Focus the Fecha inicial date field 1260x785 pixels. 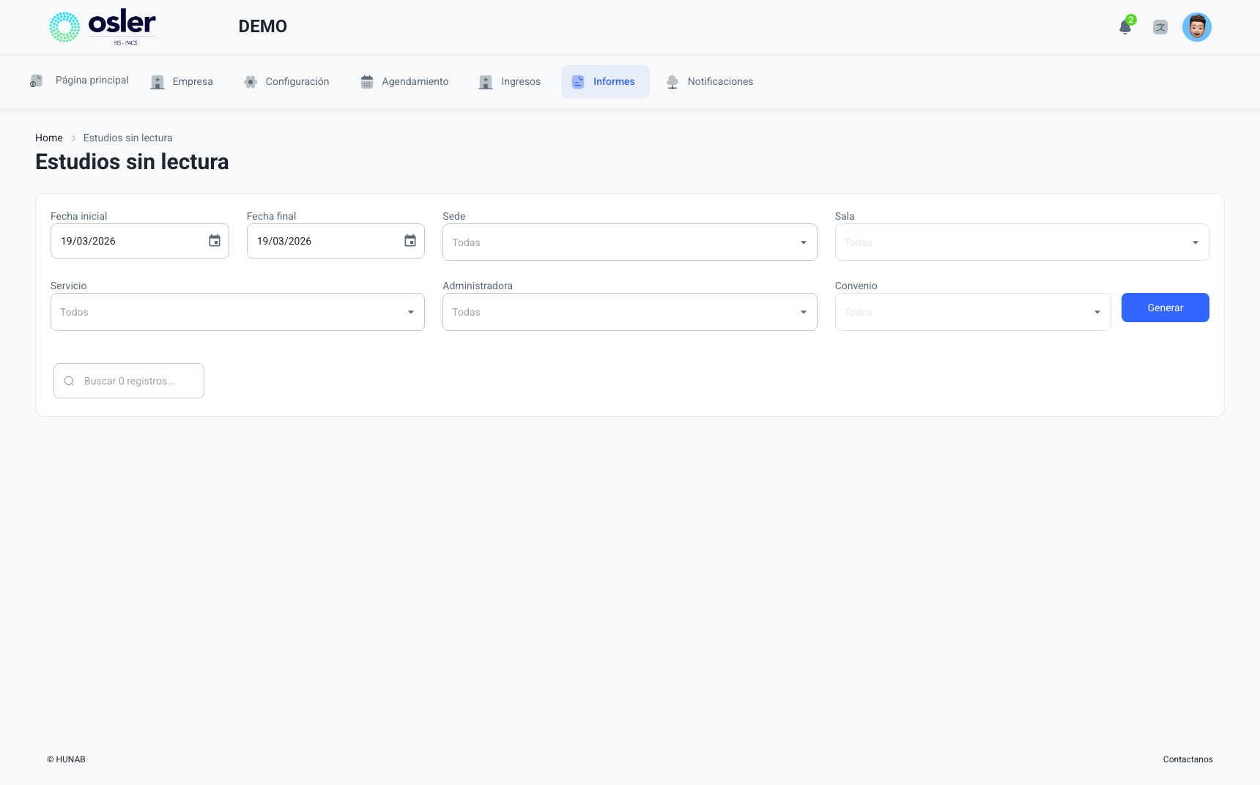pos(139,241)
